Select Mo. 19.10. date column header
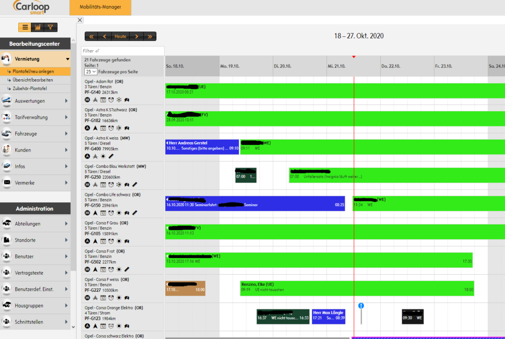 pos(246,66)
